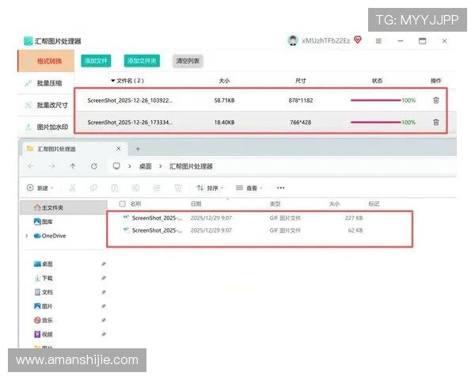
Task: Click the PC monitor icon in address bar
Action: pyautogui.click(x=116, y=165)
